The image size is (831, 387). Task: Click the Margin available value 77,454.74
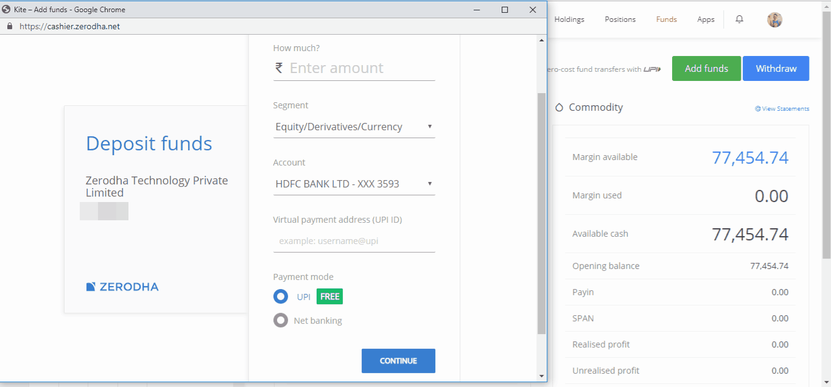click(750, 158)
